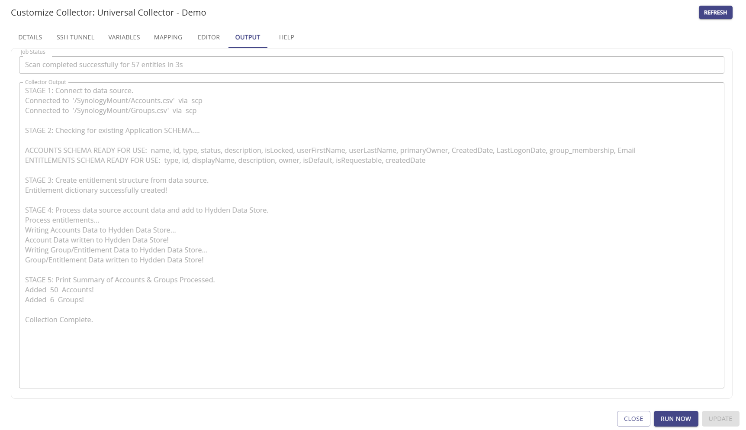Click the Accounts.csv connection line
Viewport: 746px width, 430px height.
coord(113,101)
